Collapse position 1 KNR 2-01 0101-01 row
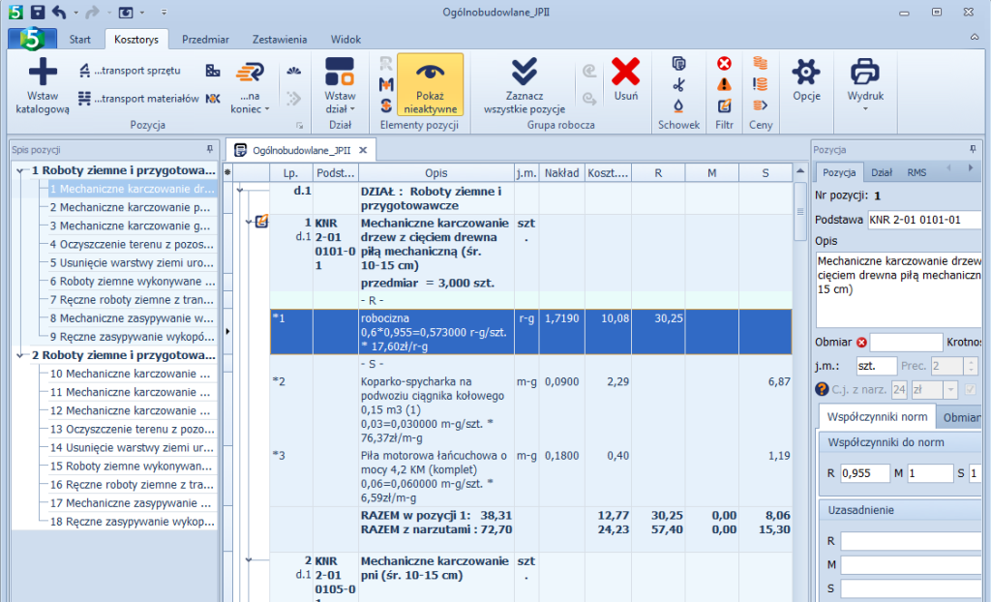This screenshot has height=602, width=991. (248, 222)
